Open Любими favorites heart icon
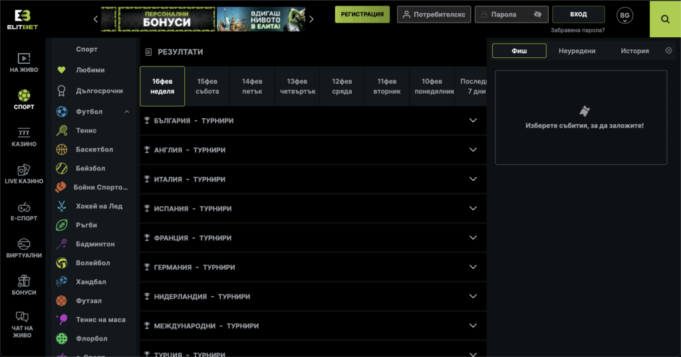 coord(62,70)
